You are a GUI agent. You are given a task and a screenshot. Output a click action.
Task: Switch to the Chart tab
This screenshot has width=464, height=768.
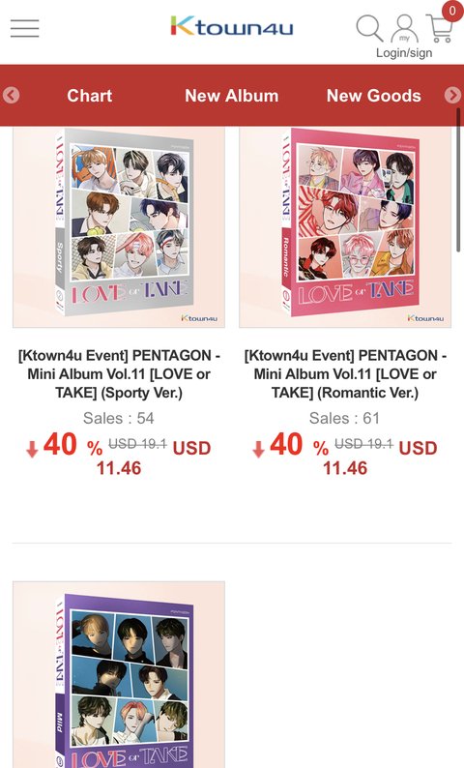(90, 96)
